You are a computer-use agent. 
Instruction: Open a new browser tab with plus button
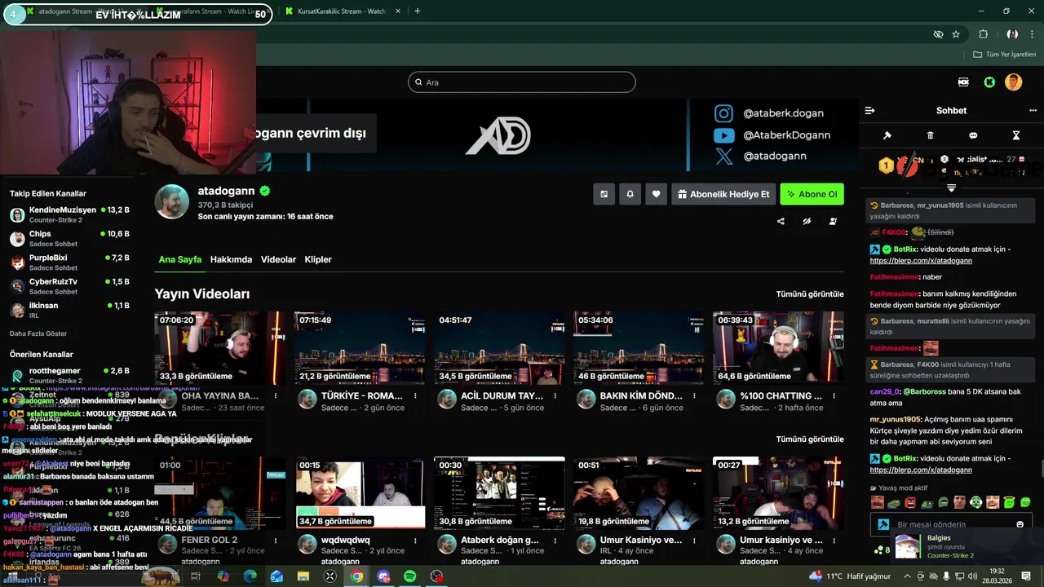[x=418, y=11]
